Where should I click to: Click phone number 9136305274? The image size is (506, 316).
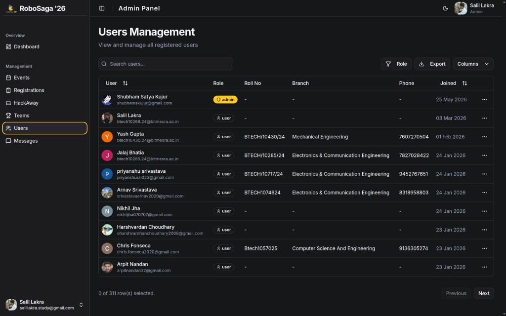[x=414, y=249]
